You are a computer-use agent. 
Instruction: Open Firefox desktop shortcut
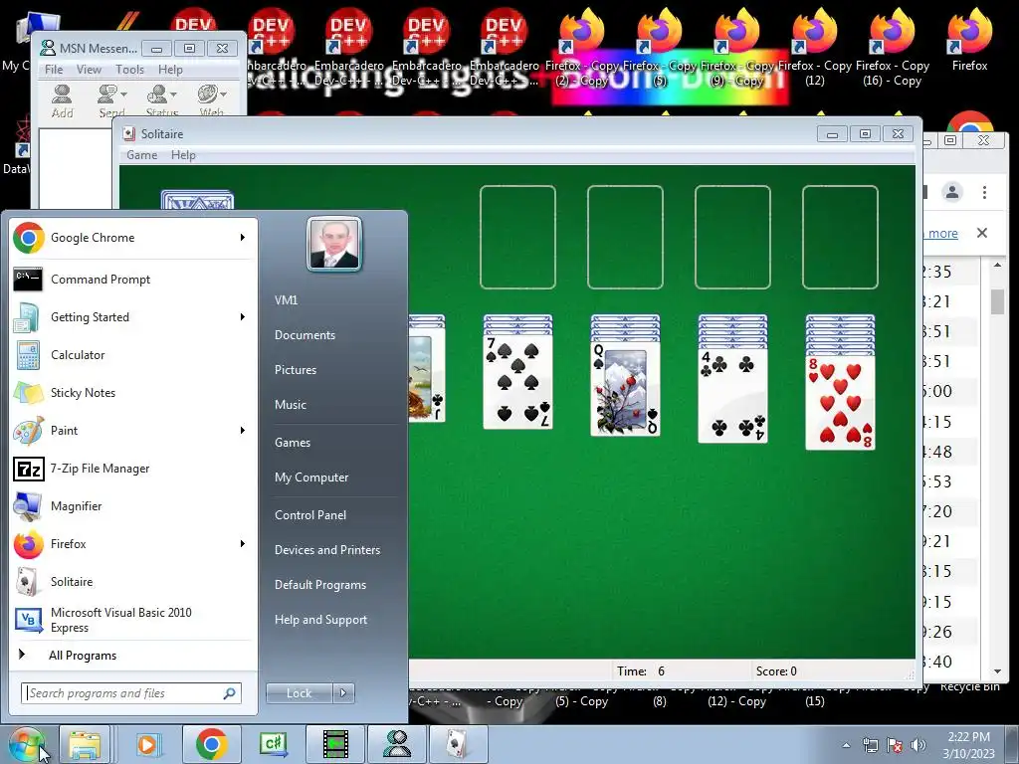969,39
